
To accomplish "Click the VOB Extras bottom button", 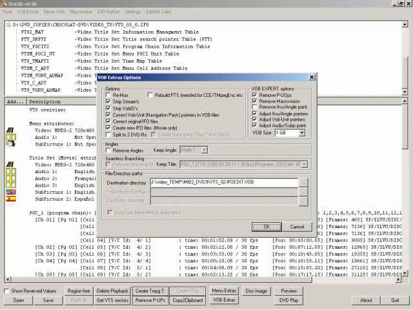I will pyautogui.click(x=224, y=300).
